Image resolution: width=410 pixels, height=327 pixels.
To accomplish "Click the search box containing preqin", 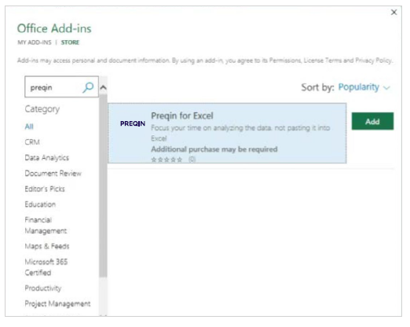I will point(61,86).
